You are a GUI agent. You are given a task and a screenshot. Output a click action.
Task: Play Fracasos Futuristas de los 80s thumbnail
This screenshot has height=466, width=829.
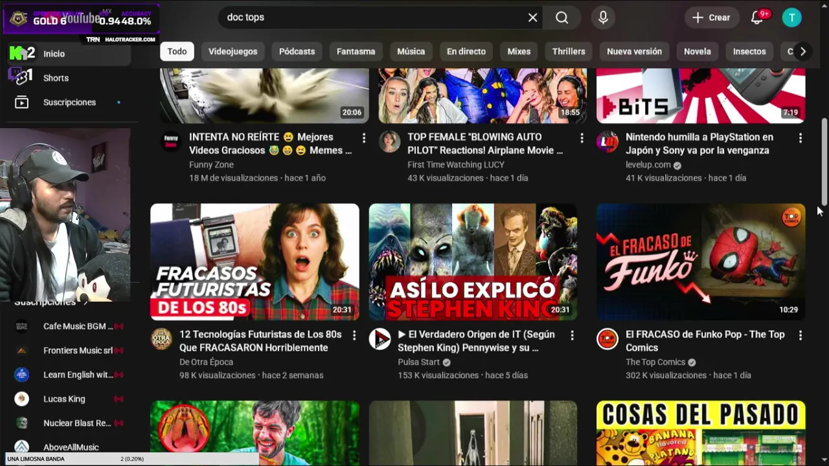coord(255,262)
